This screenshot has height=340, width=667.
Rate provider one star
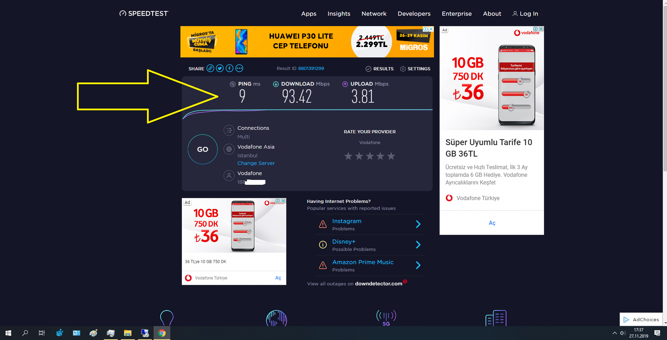pos(348,156)
